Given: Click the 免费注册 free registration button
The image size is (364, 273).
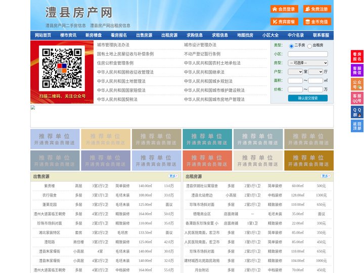Looking at the screenshot, I should (x=317, y=9).
